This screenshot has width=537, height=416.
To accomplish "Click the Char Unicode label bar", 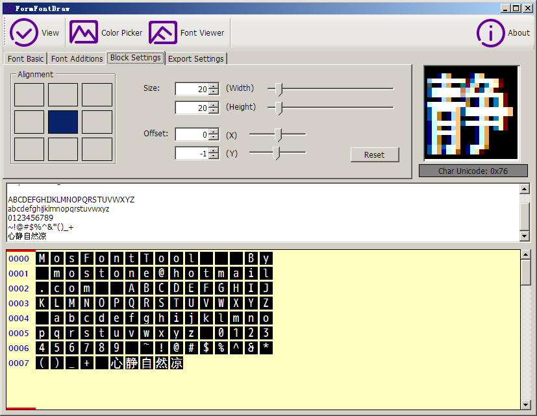I will coord(473,171).
